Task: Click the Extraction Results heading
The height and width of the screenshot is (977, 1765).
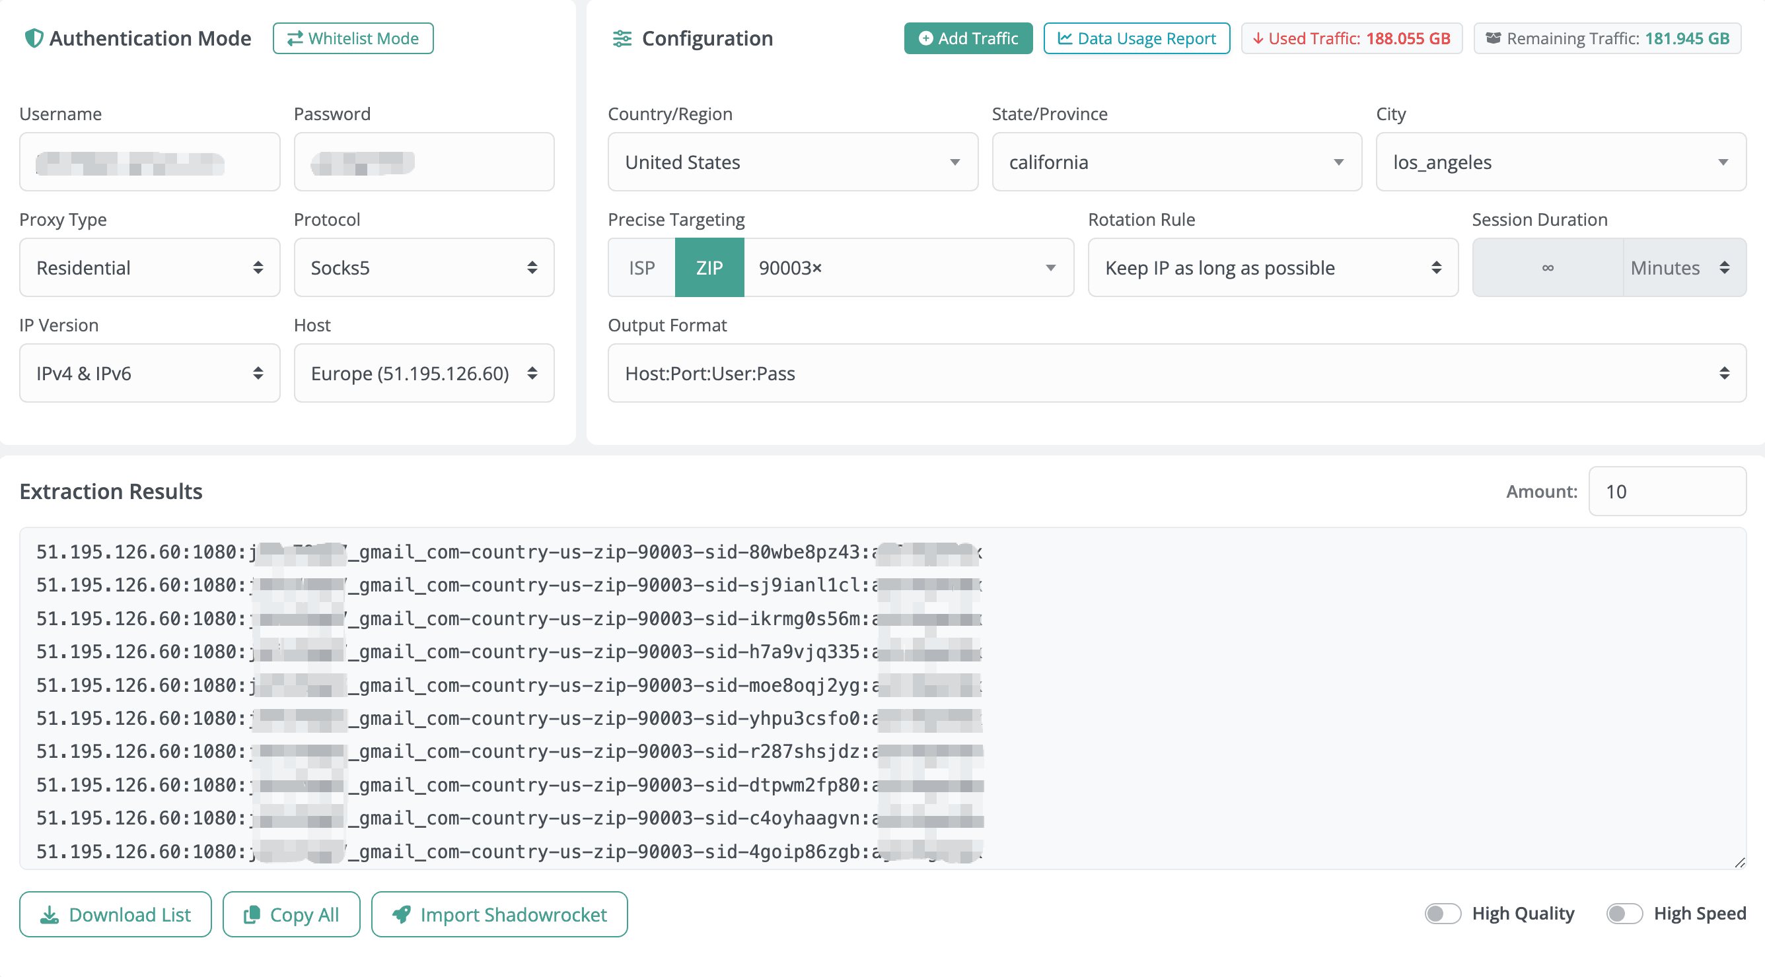Action: click(111, 491)
